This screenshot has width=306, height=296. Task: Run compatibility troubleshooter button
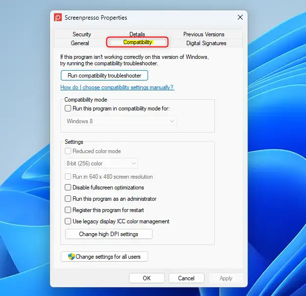coord(104,76)
